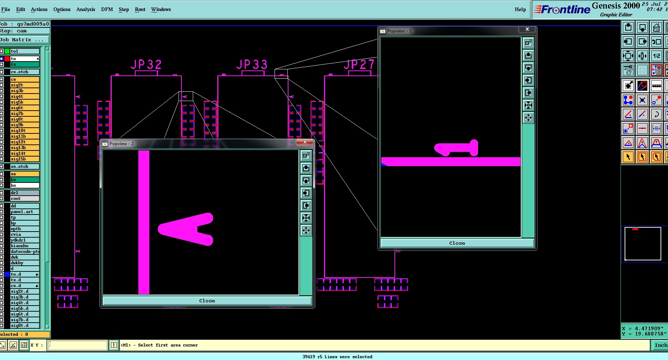Open the wrench and palette display settings icon
Screen dimensions: 668x360
(628, 70)
